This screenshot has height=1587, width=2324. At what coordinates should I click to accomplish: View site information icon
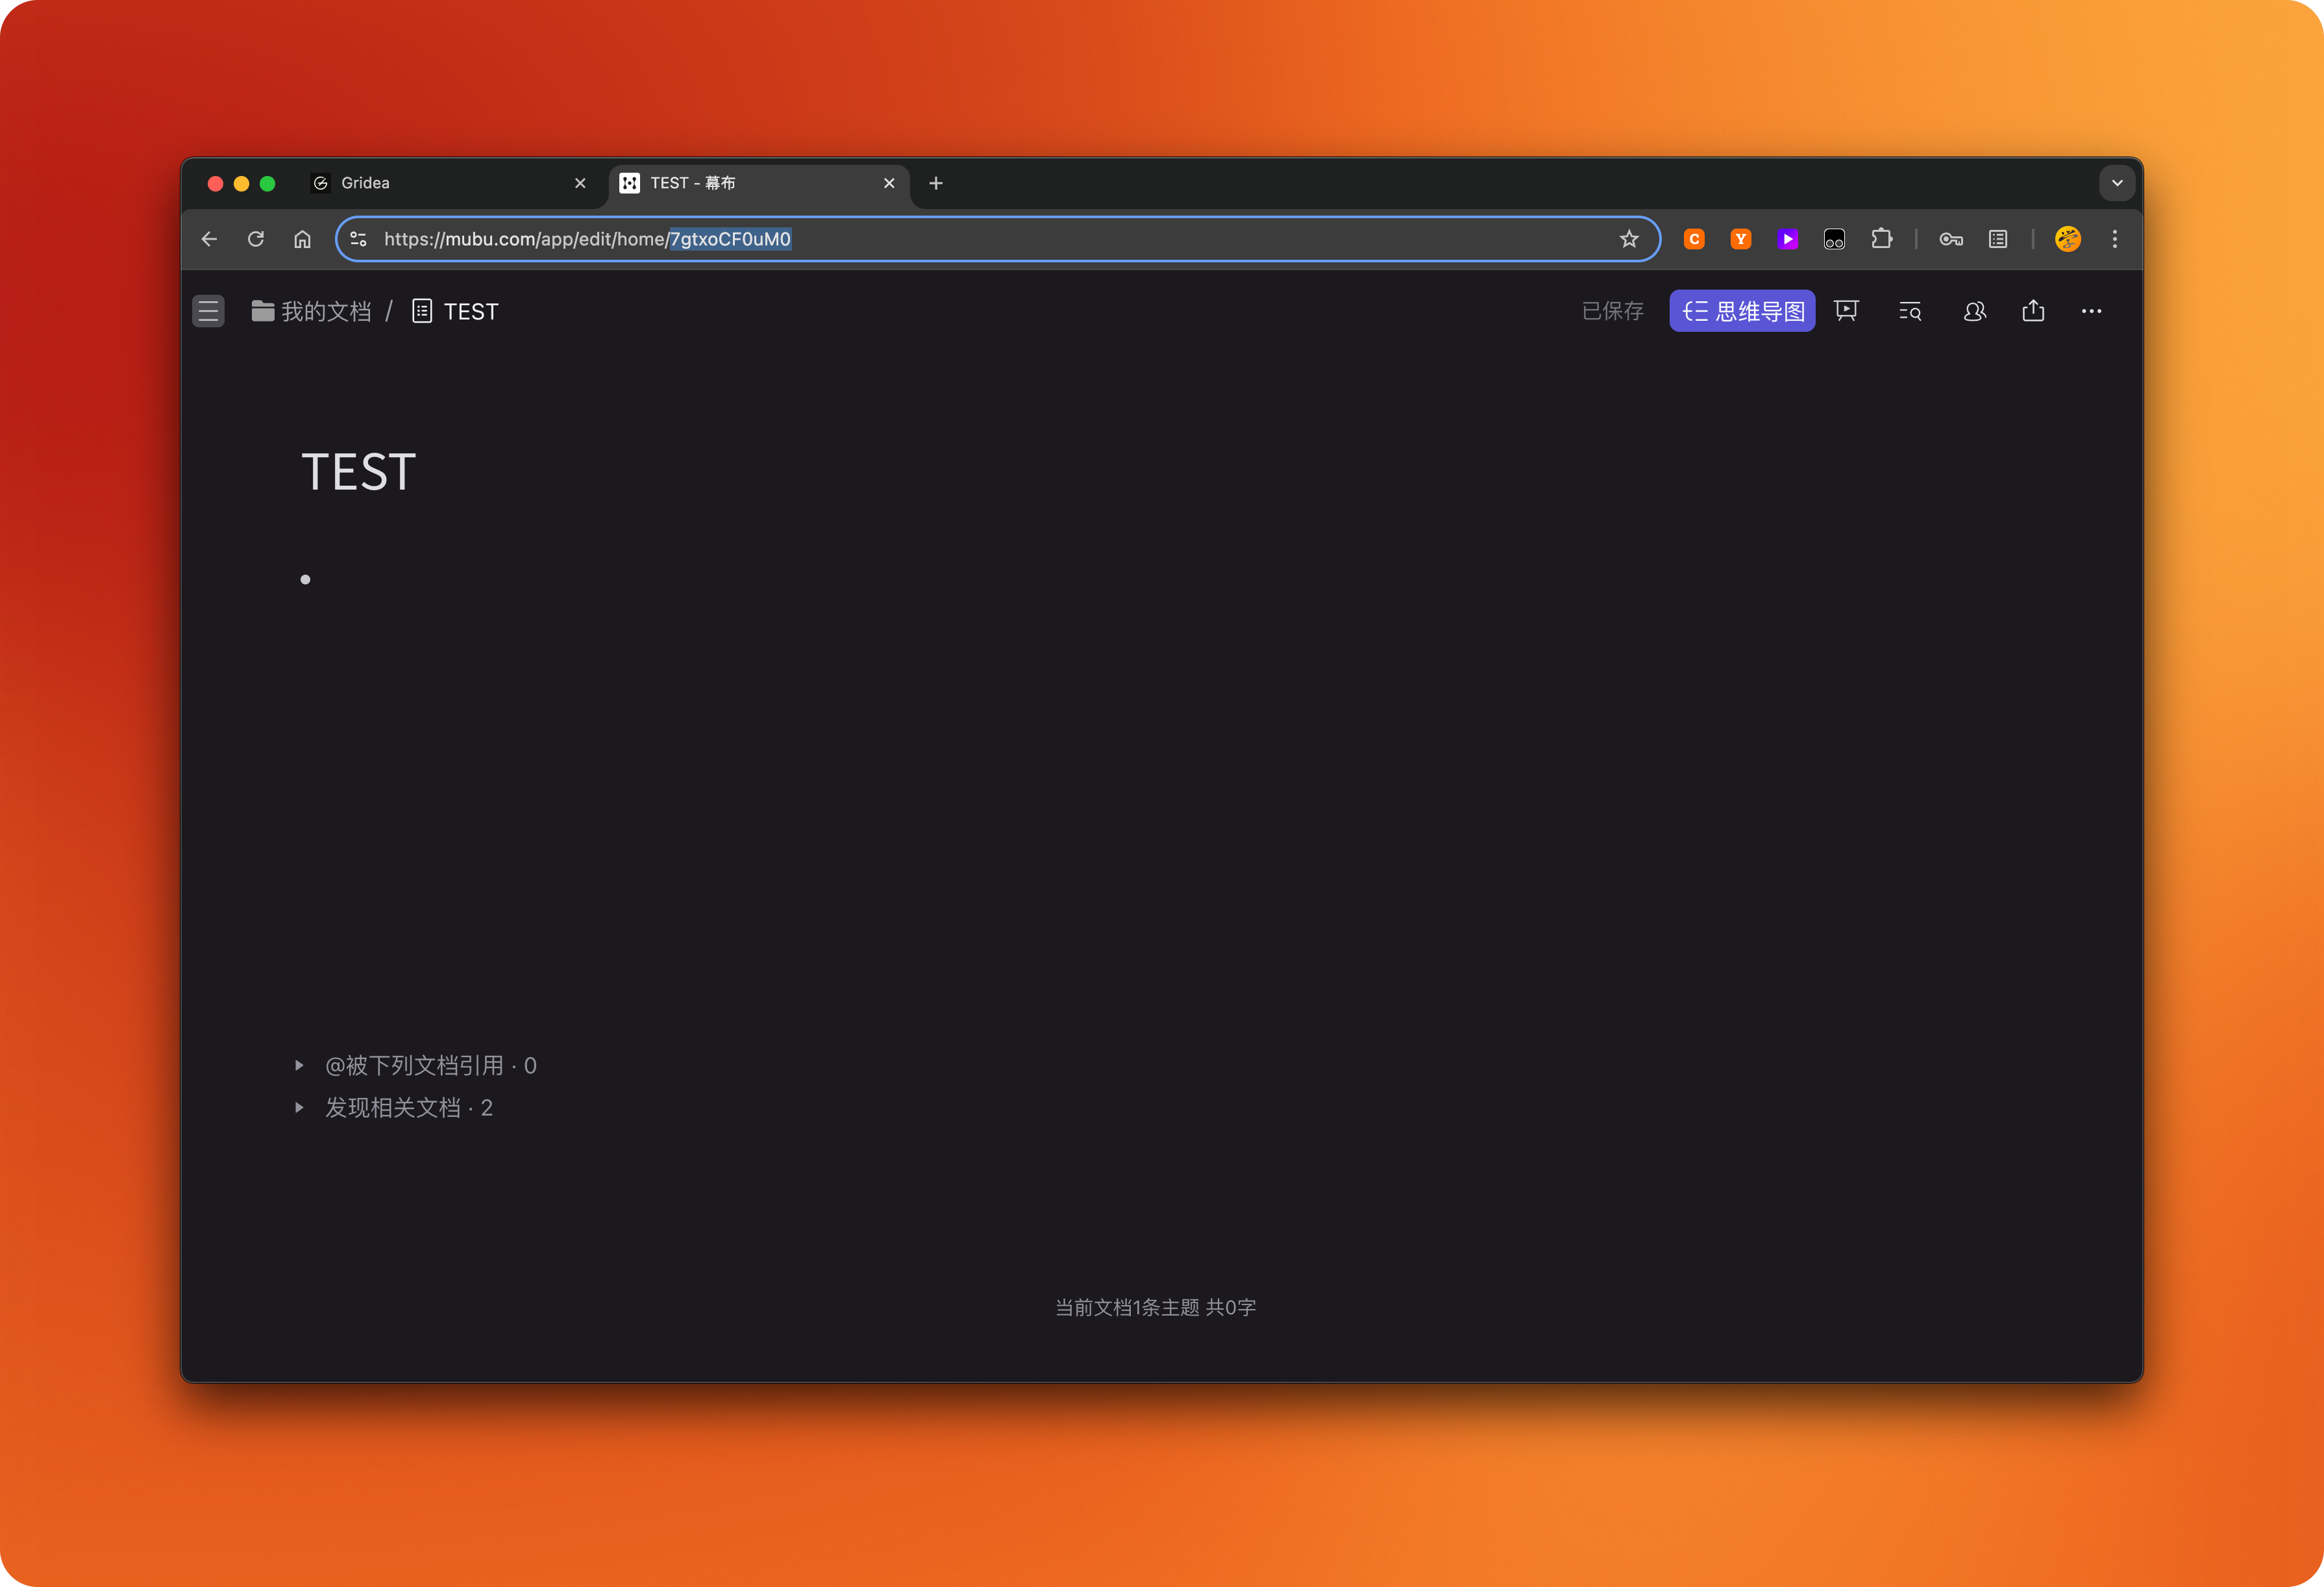[x=359, y=239]
